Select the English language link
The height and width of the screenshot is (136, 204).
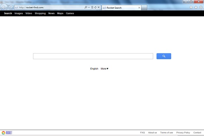click(x=94, y=69)
